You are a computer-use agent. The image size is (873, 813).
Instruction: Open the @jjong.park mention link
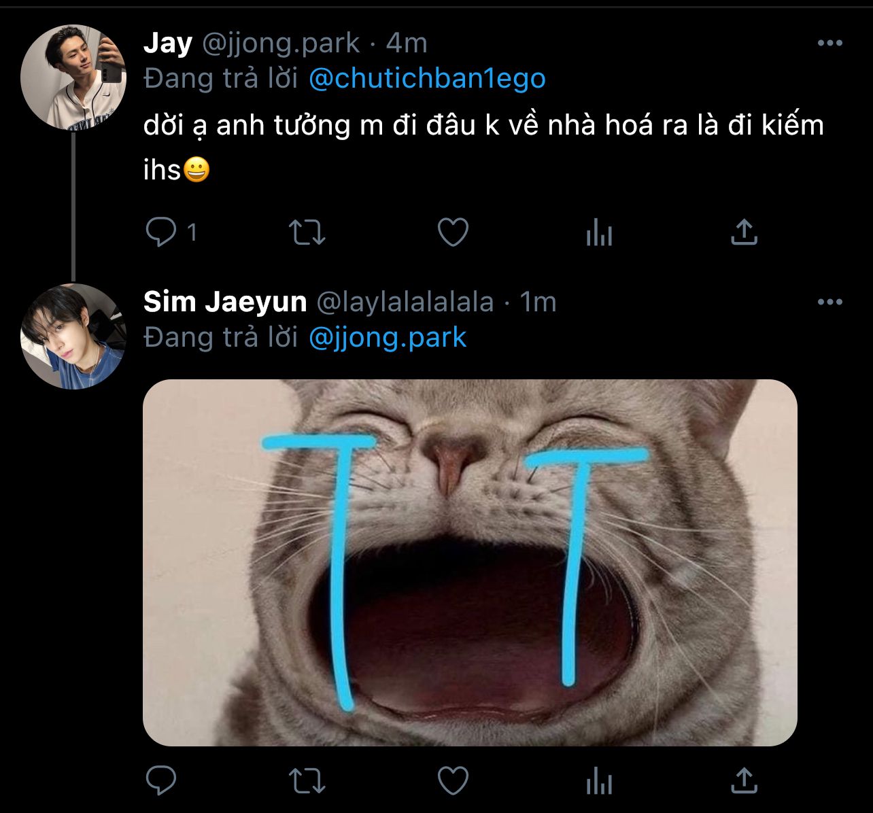click(x=388, y=337)
